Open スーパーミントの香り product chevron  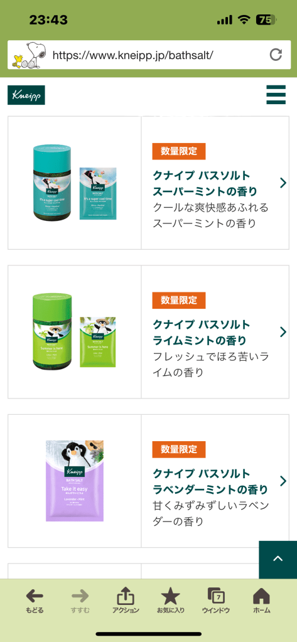pos(283,183)
